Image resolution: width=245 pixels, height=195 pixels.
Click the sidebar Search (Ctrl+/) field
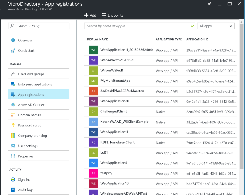coord(39,26)
